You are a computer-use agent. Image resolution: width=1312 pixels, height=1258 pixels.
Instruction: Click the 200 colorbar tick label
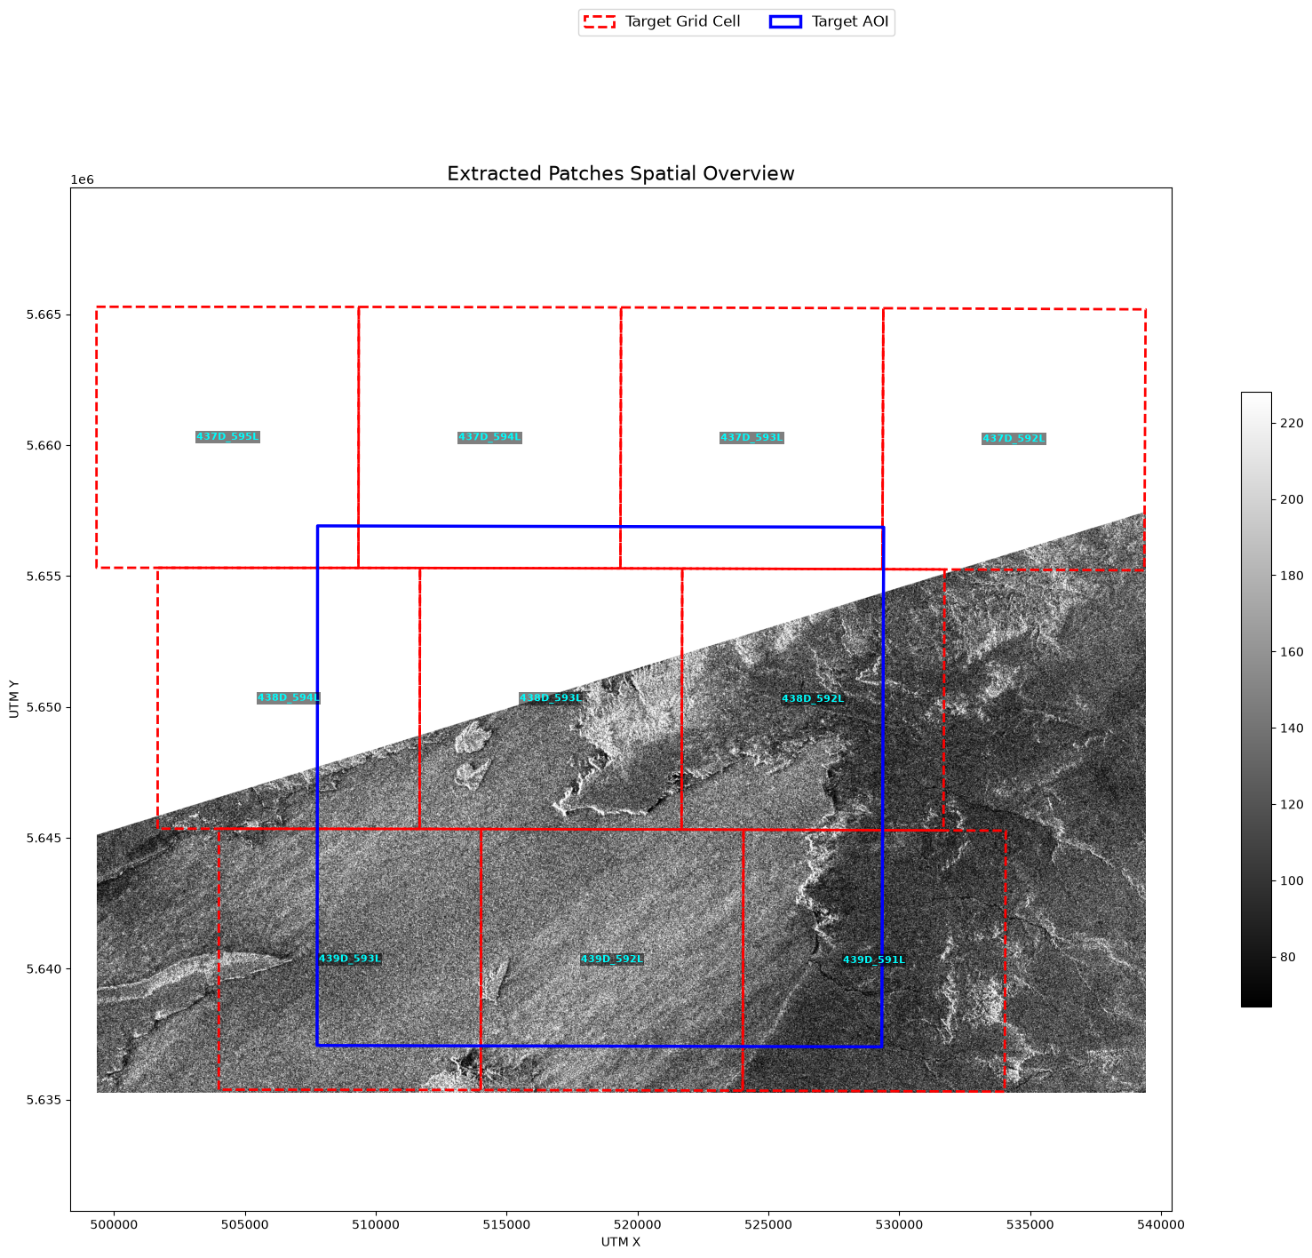coord(1291,499)
